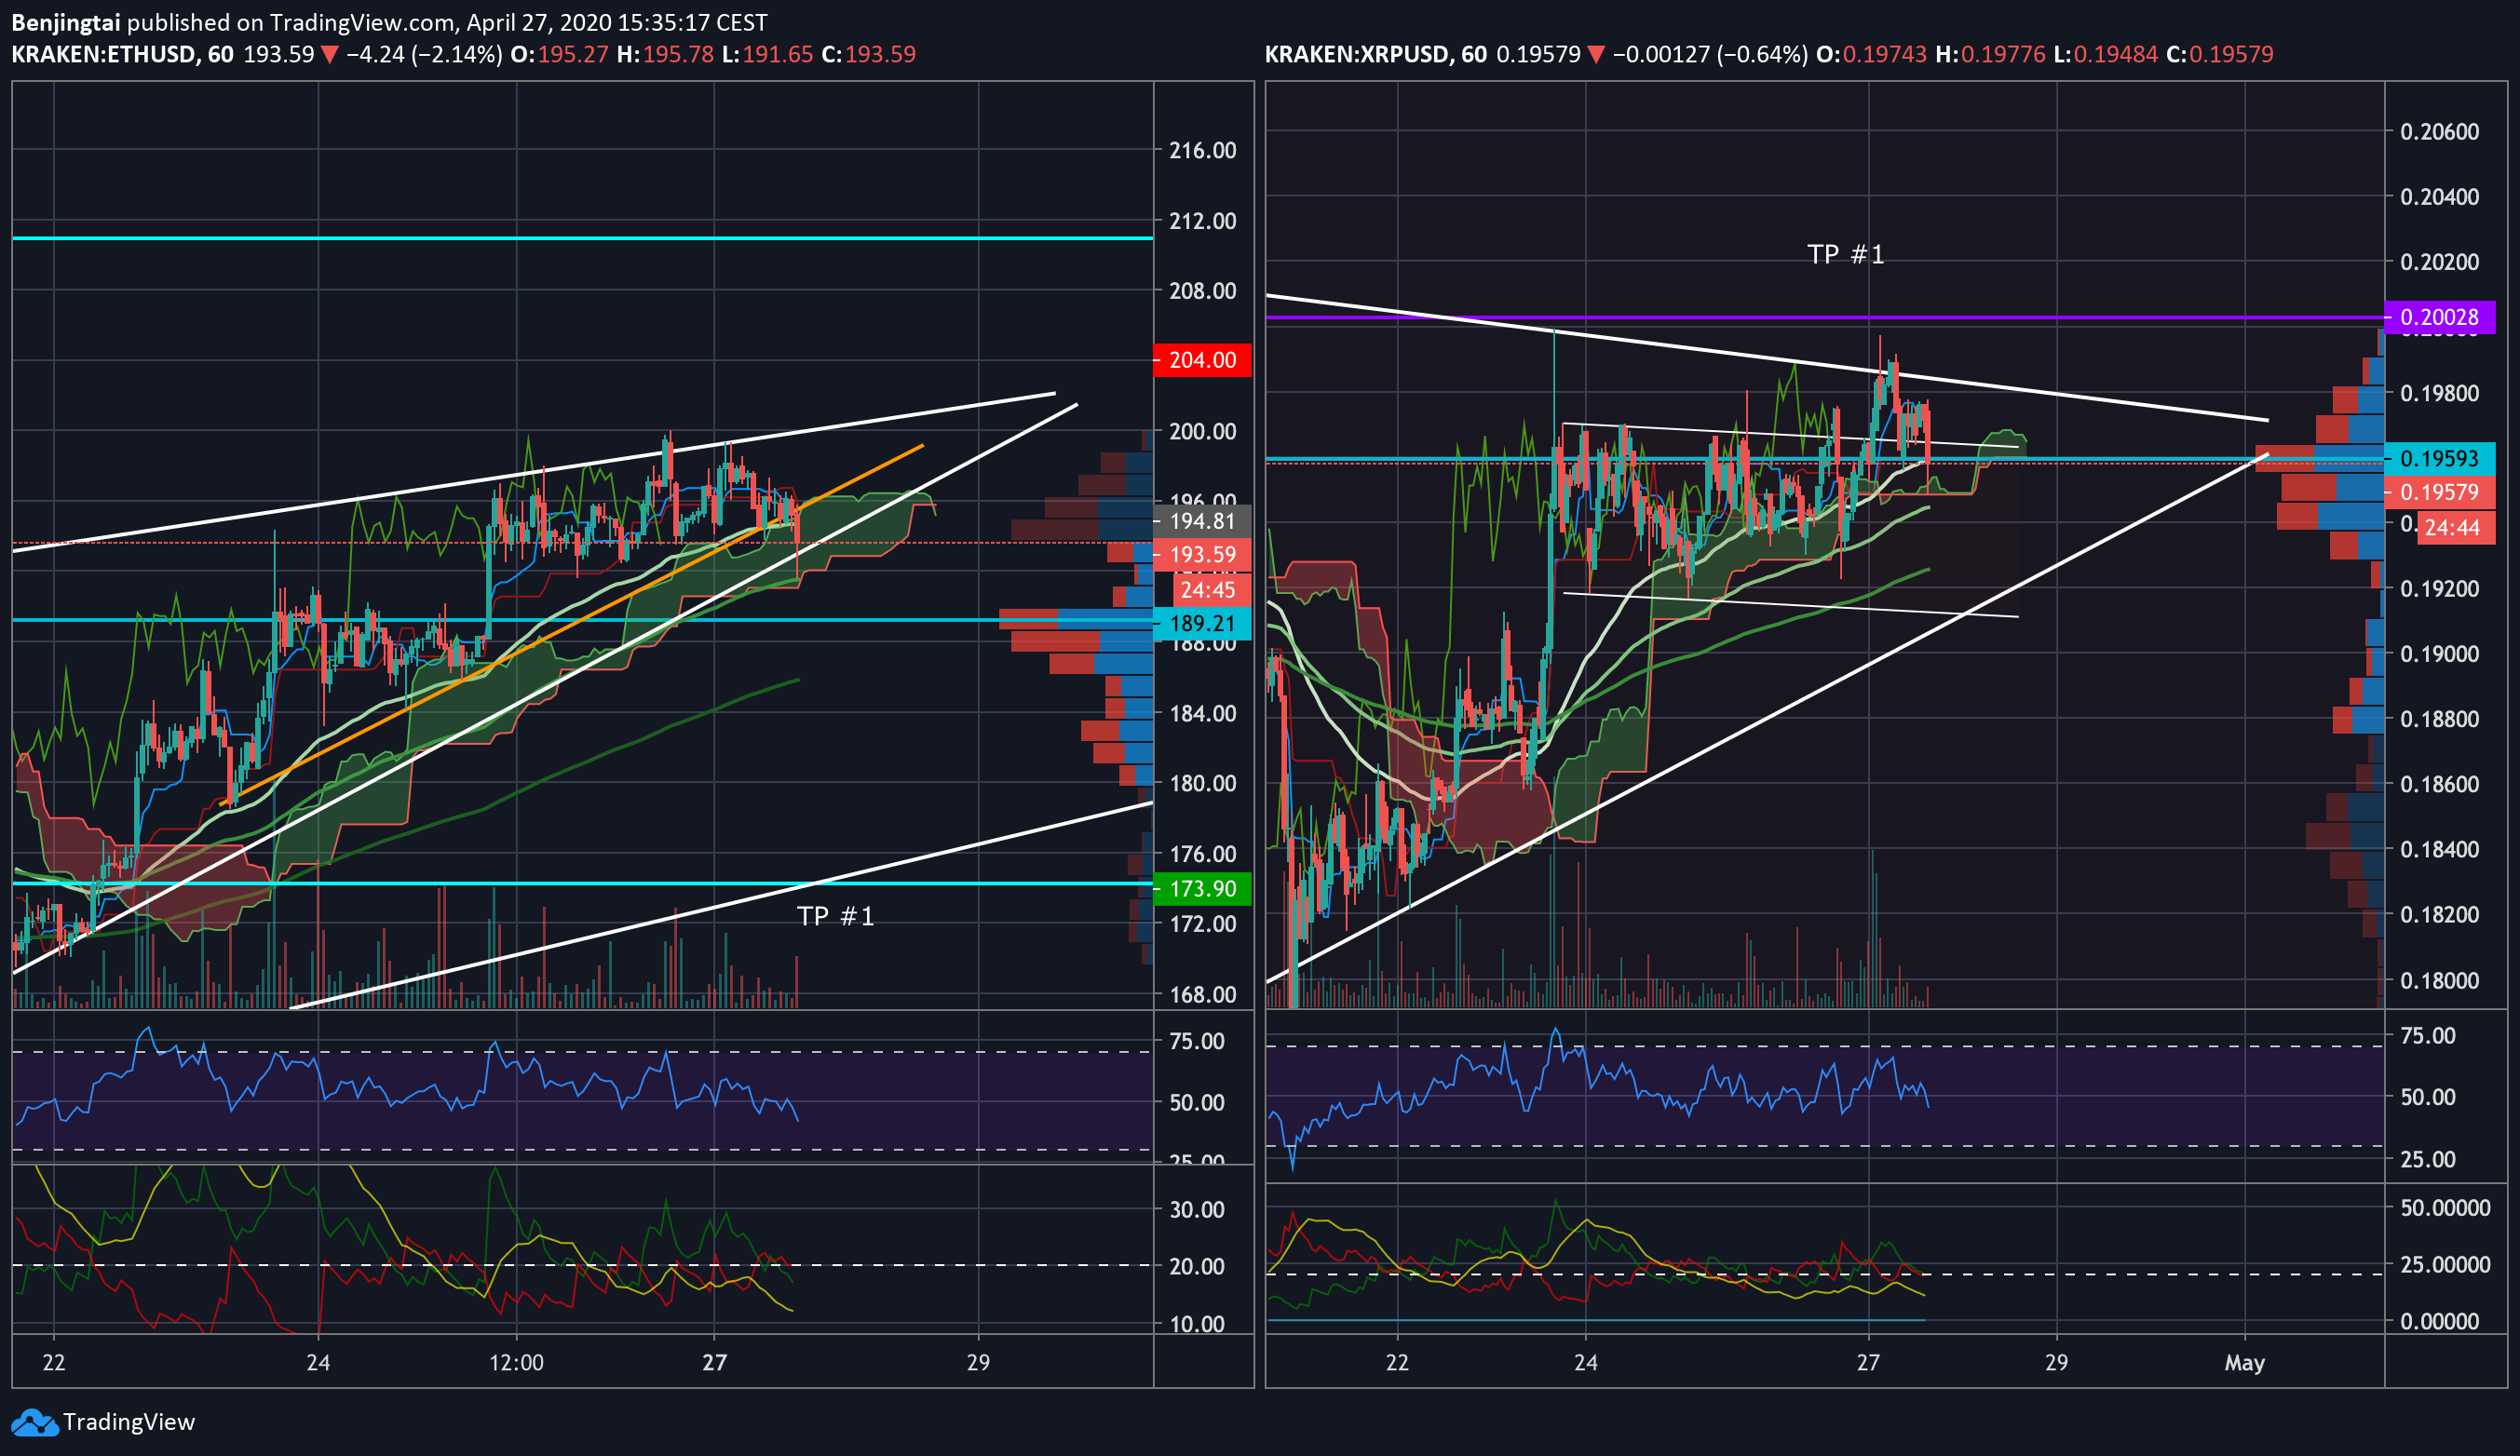
Task: Click the cyan 0.19593 price label
Action: click(x=2439, y=458)
